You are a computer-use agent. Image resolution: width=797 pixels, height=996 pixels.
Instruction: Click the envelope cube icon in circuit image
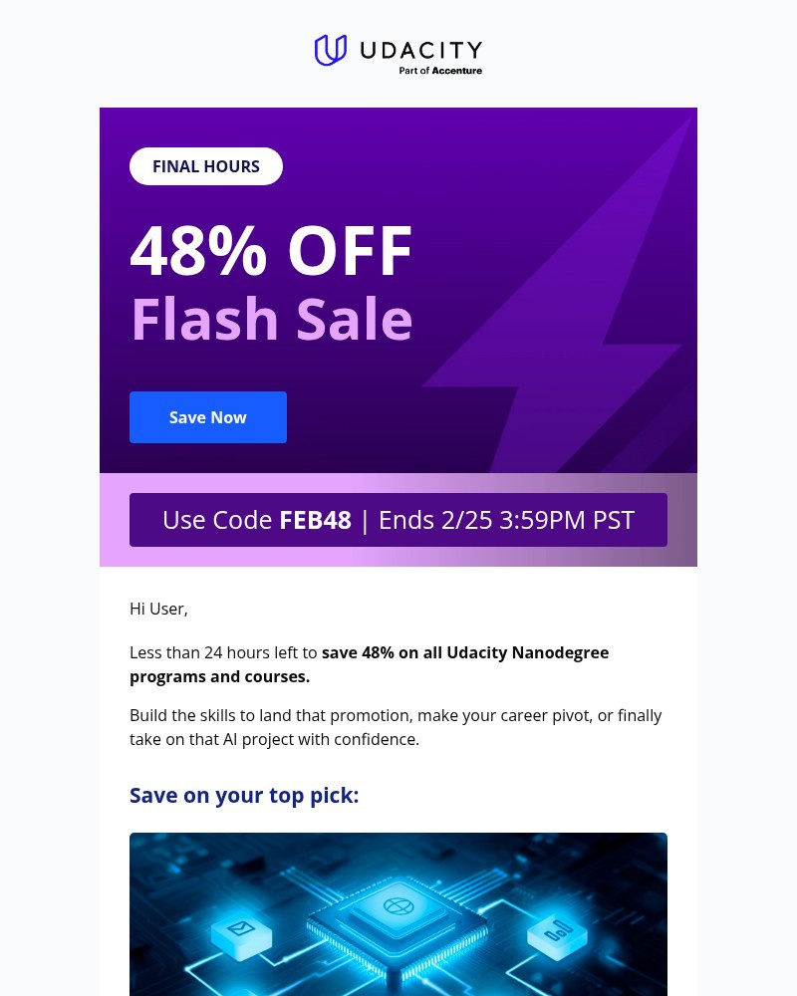coord(242,934)
